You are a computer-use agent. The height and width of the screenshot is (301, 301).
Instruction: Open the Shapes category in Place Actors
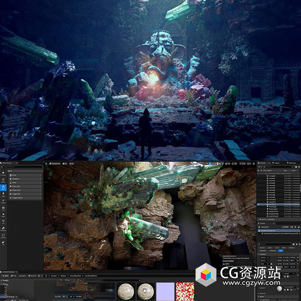[x=3, y=202]
